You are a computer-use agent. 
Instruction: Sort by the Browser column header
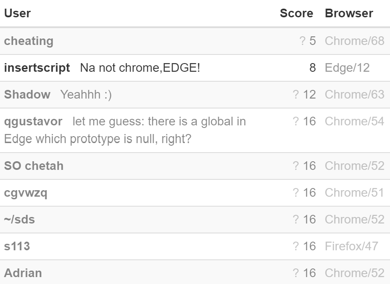click(x=349, y=13)
